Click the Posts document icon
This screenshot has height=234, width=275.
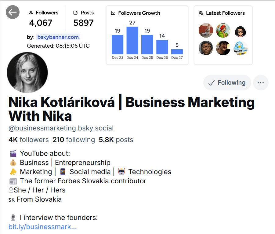[76, 13]
